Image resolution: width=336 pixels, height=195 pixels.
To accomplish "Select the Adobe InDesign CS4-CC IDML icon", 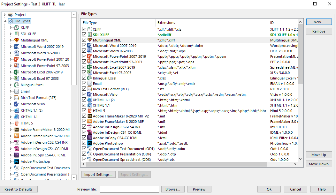I will 17,149.
